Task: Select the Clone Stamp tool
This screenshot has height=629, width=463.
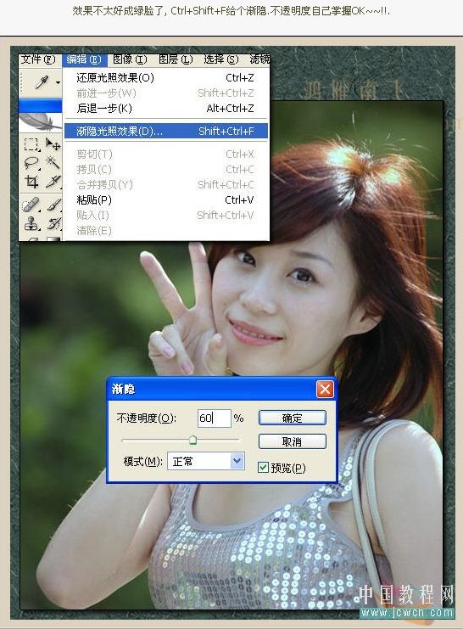Action: coord(31,223)
